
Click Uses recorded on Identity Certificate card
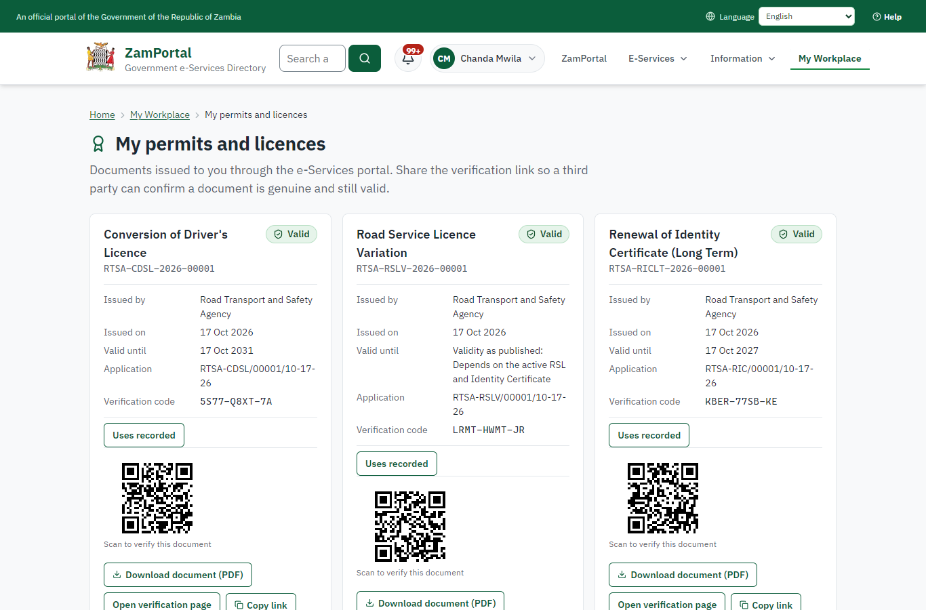[649, 435]
